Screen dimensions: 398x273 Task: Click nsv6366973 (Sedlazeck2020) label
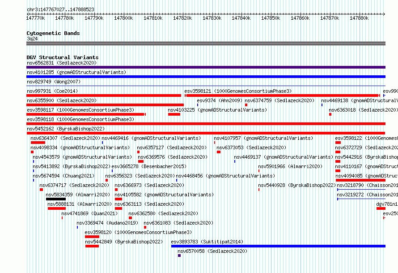(149, 185)
